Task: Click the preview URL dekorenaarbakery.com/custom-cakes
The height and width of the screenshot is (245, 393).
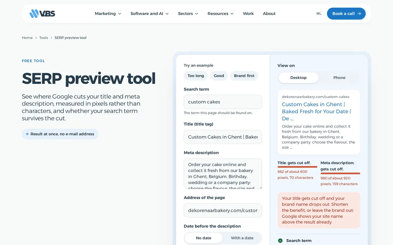Action: (x=316, y=97)
